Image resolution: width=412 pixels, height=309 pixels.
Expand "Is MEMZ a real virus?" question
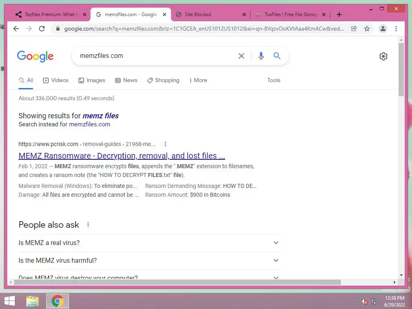[x=149, y=243]
